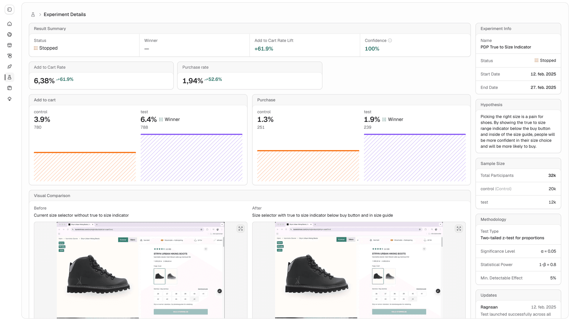
Task: Click the α = 0.05 significance value
Action: click(548, 251)
